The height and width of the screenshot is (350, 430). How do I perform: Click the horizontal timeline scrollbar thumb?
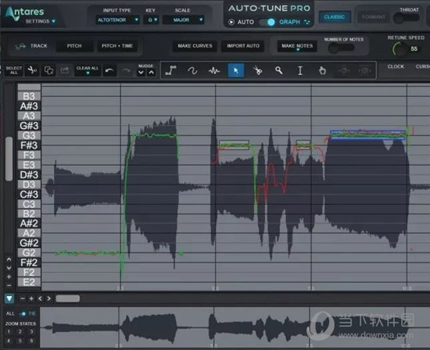tap(67, 298)
